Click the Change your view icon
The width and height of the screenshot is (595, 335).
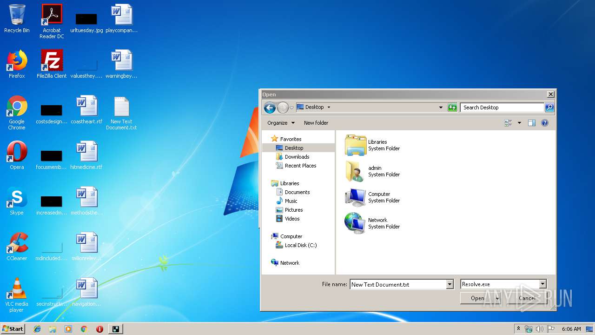click(x=508, y=123)
